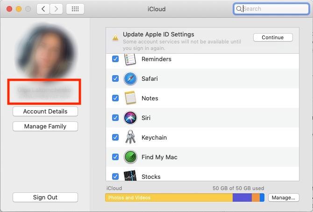Viewport: 313px width, 212px height.
Task: Select the Notes label
Action: click(x=149, y=98)
